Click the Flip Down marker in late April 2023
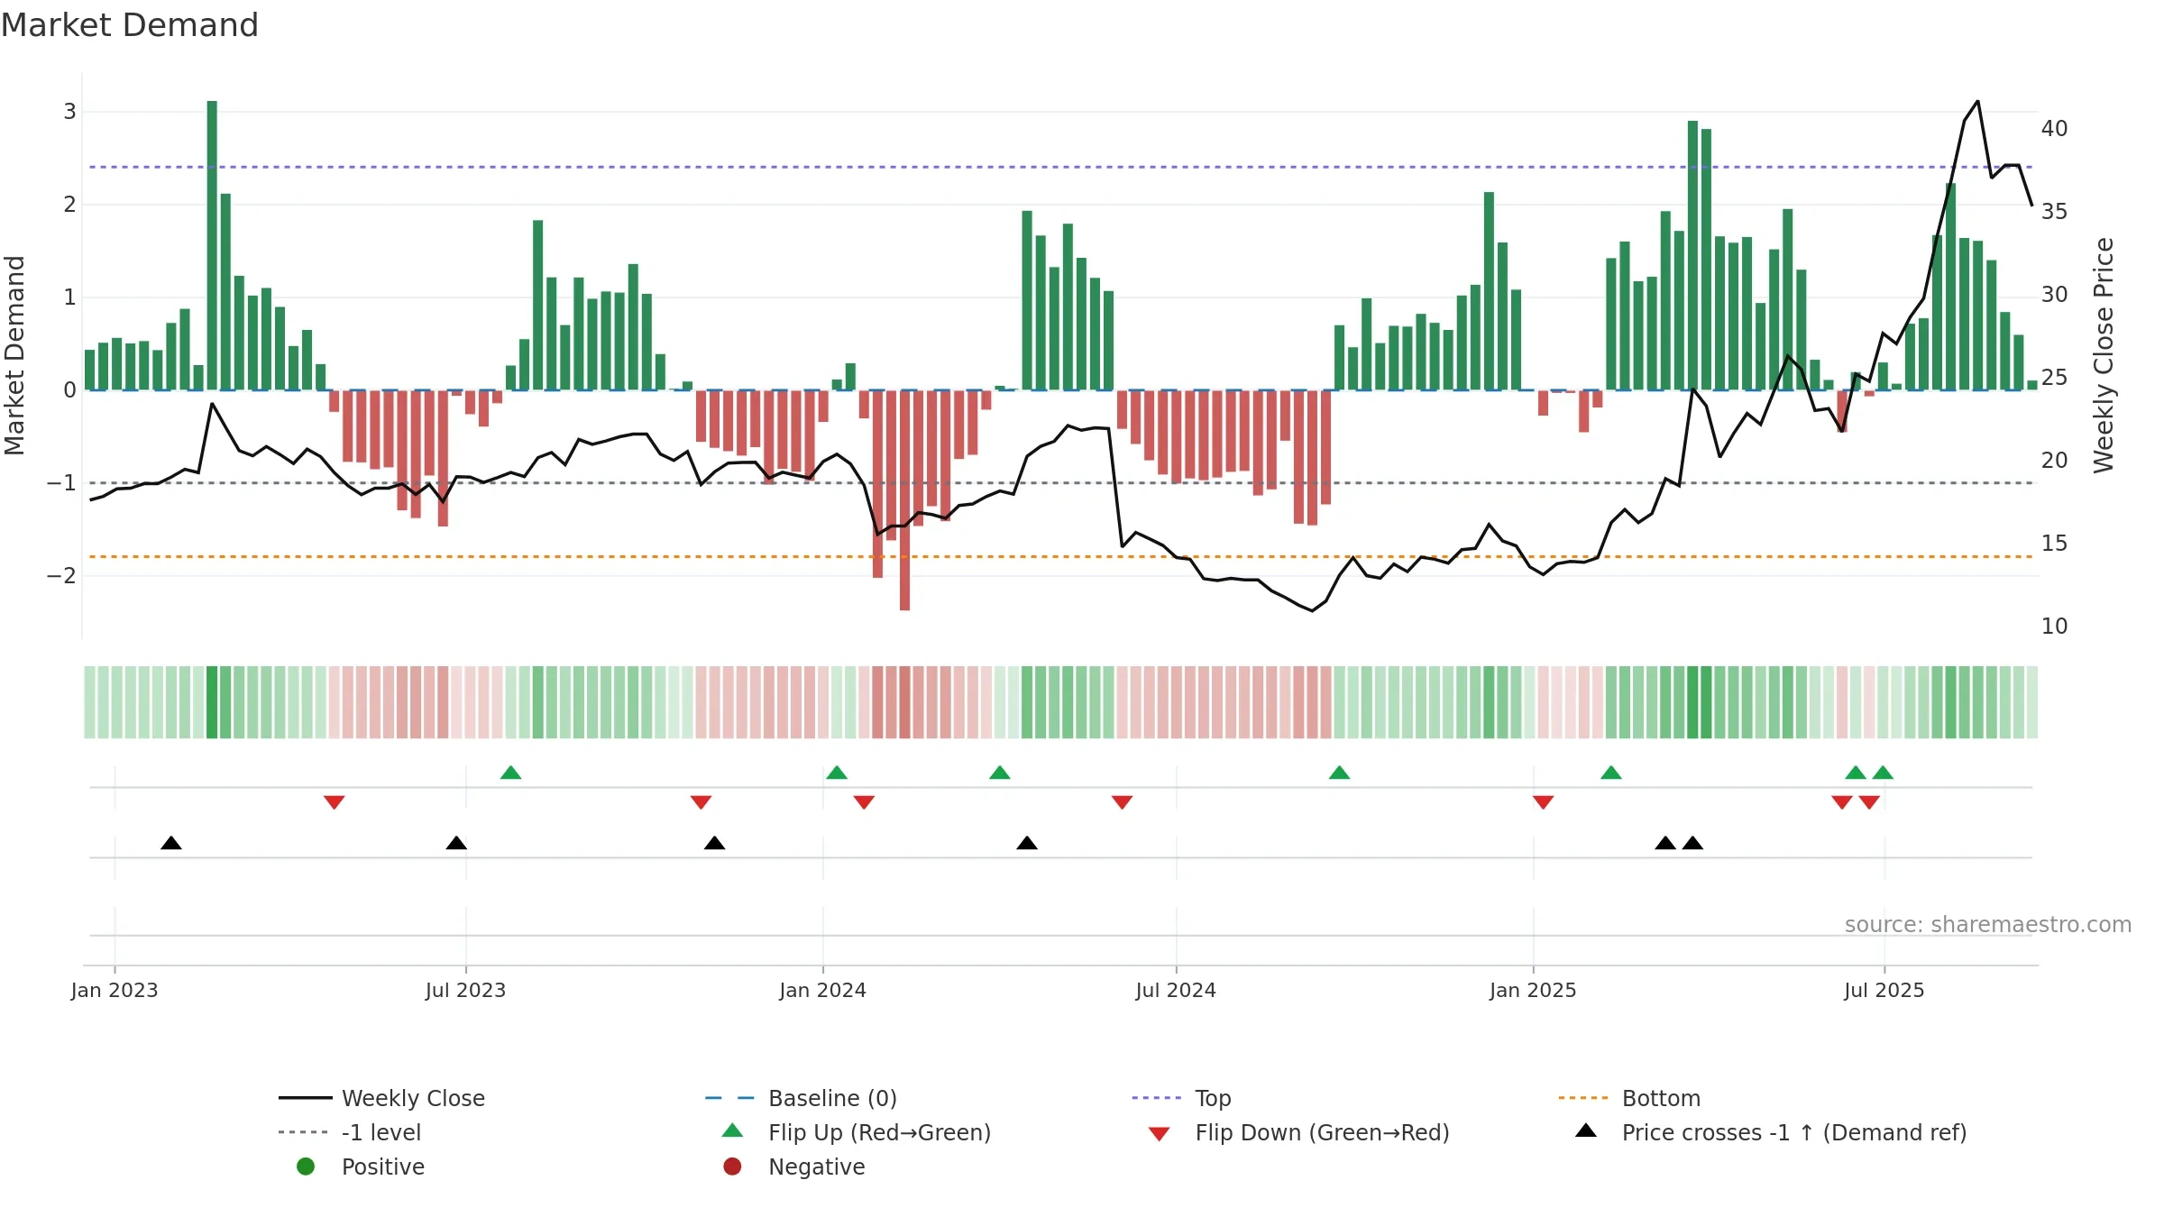This screenshot has width=2164, height=1217. 335,802
